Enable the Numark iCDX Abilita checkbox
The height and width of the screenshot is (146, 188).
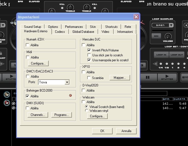tap(28, 45)
